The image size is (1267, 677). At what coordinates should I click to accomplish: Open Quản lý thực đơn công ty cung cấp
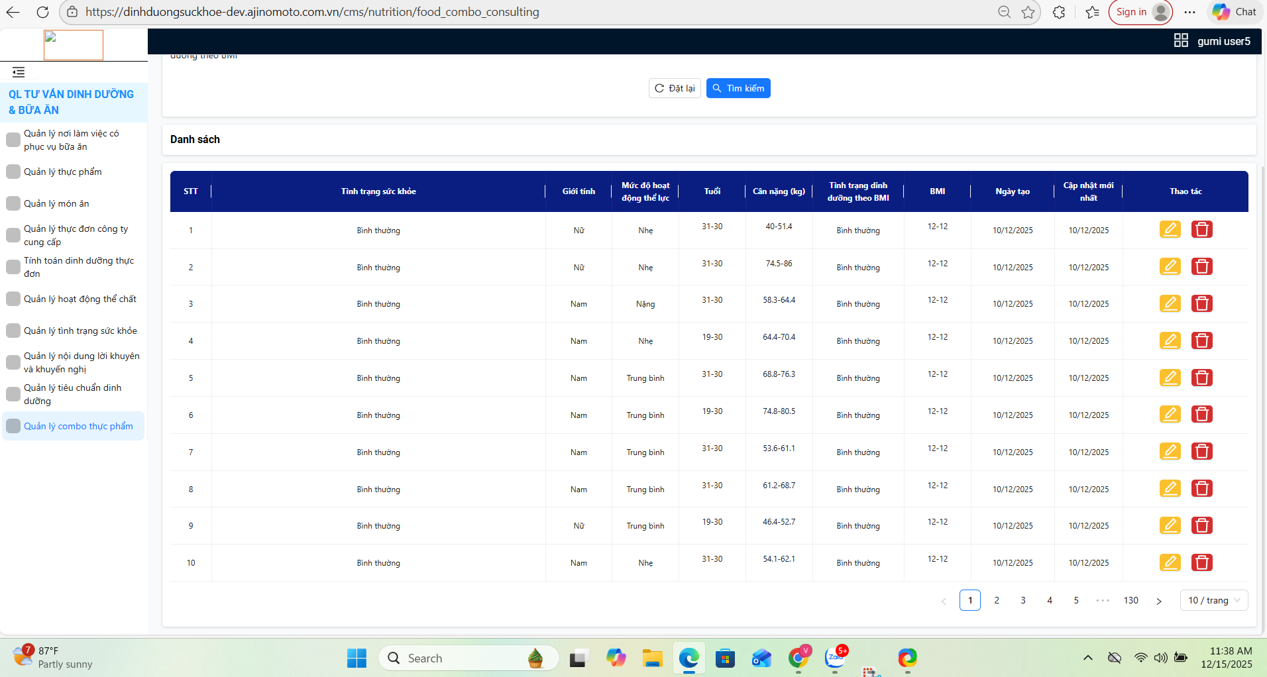[74, 235]
